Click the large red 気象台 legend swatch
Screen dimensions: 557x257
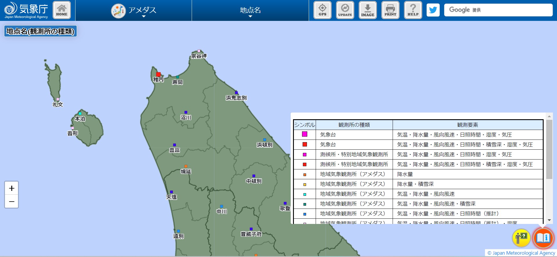305,144
